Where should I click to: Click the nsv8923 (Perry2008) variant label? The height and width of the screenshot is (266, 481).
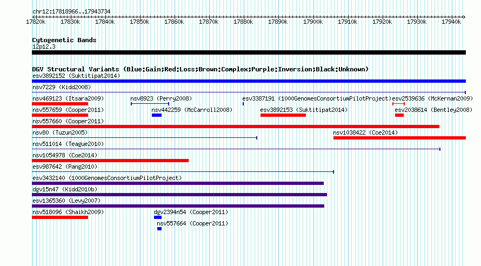point(161,98)
